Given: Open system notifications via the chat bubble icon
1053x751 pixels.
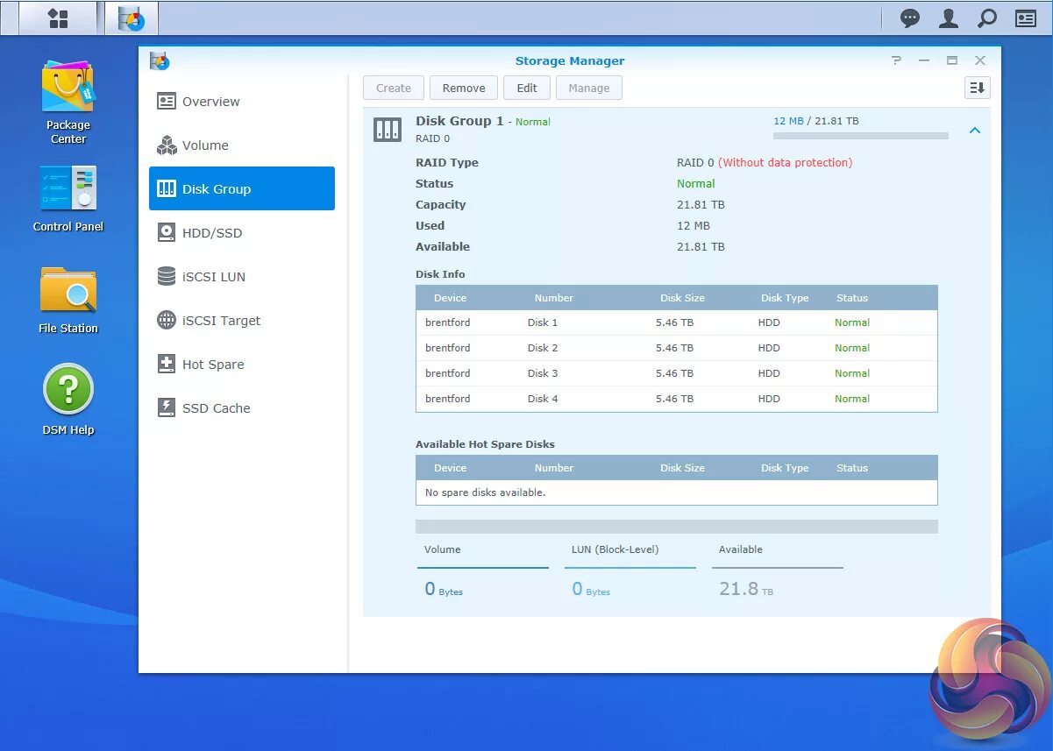Looking at the screenshot, I should 909,18.
